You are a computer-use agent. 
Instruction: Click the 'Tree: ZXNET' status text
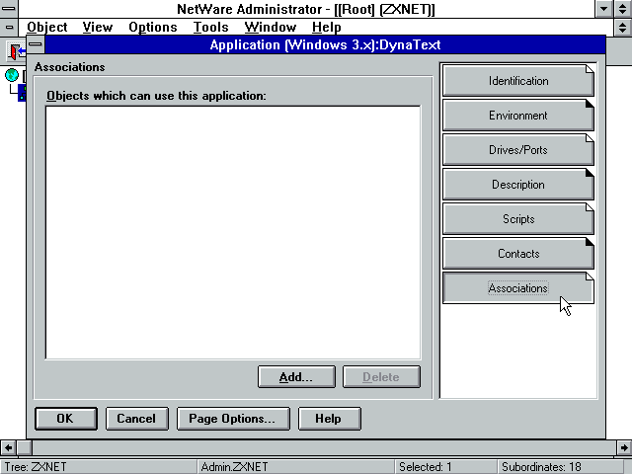[x=36, y=467]
